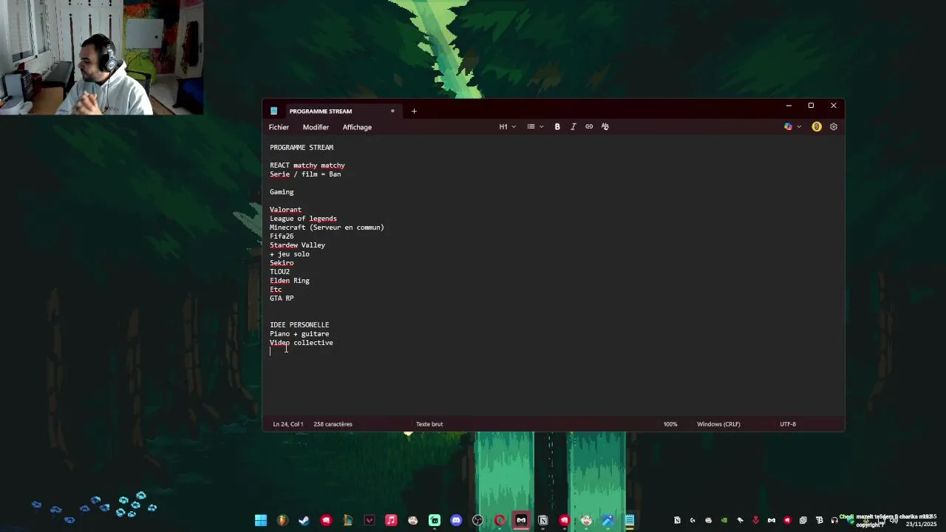Screen dimensions: 946x532
Task: Open the Affichage menu
Action: pos(357,127)
